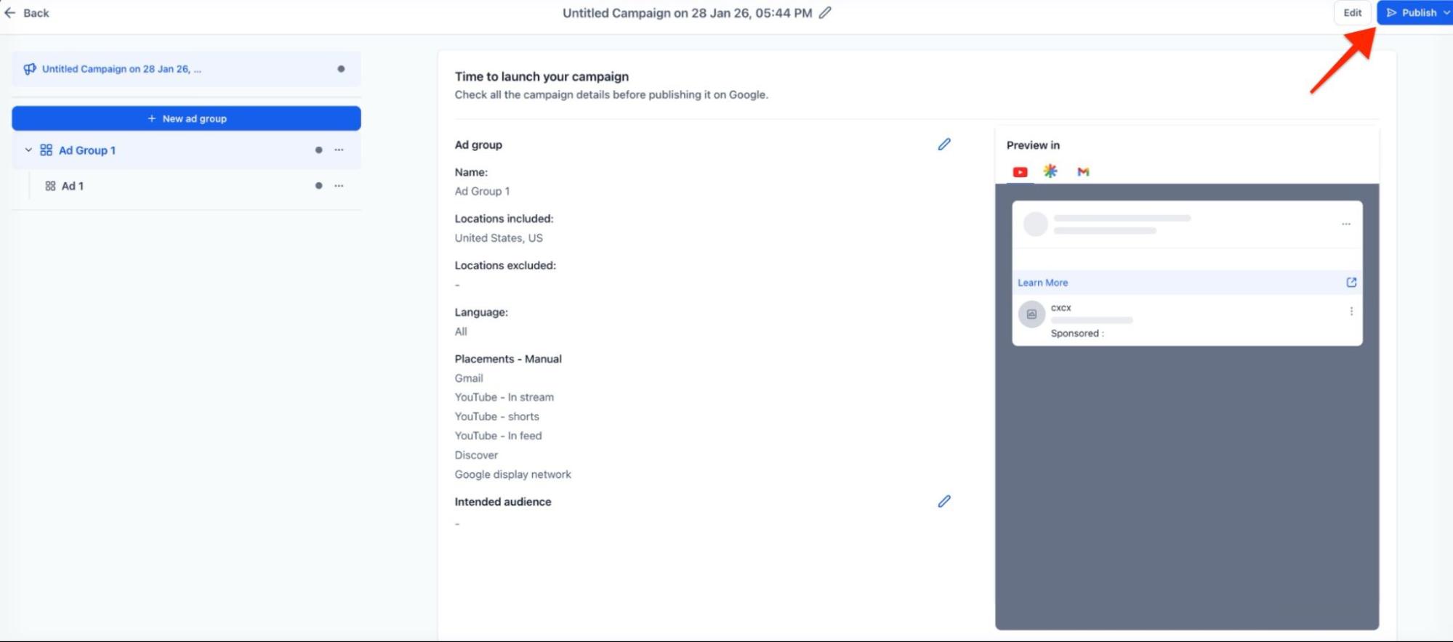Image resolution: width=1453 pixels, height=642 pixels.
Task: Edit the Ad group section via pencil icon
Action: pyautogui.click(x=943, y=145)
